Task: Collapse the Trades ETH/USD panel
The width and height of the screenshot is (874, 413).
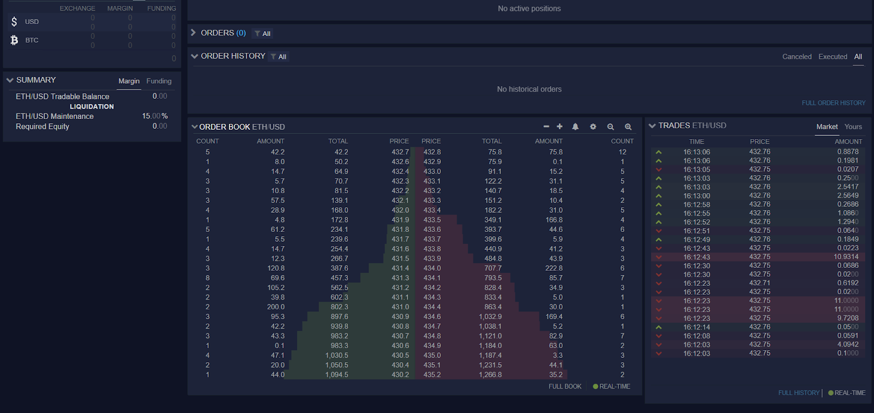Action: (x=652, y=125)
